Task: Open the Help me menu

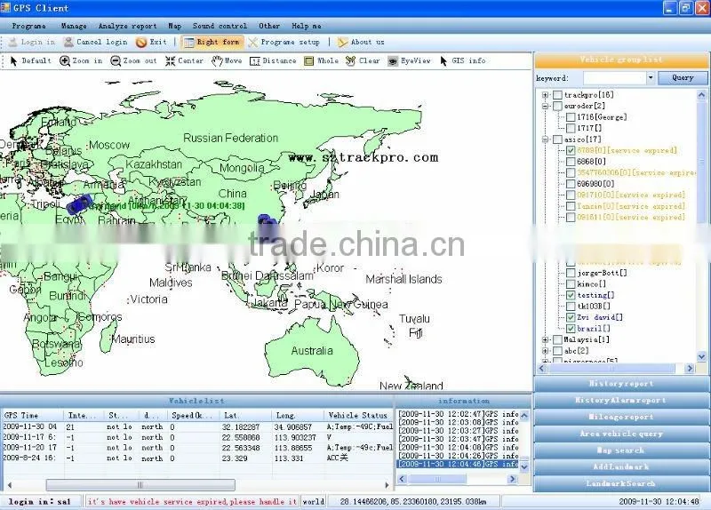Action: [307, 27]
